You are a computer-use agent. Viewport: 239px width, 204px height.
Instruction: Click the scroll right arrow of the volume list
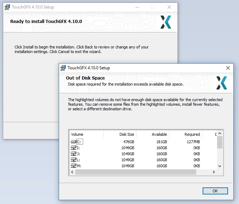click(x=214, y=172)
